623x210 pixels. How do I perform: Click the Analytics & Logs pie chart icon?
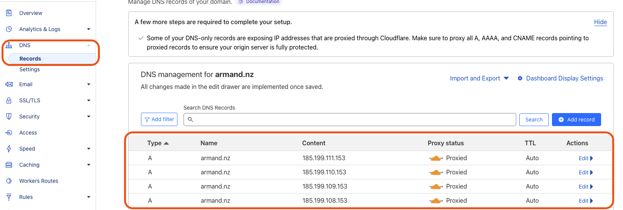tap(9, 29)
